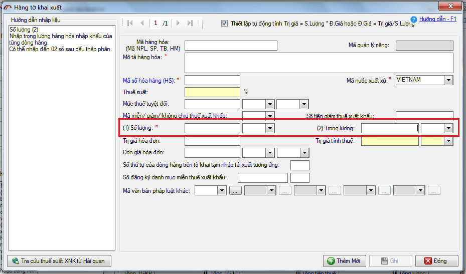Go to the first record in navigator
This screenshot has height=274, width=466.
coord(130,23)
